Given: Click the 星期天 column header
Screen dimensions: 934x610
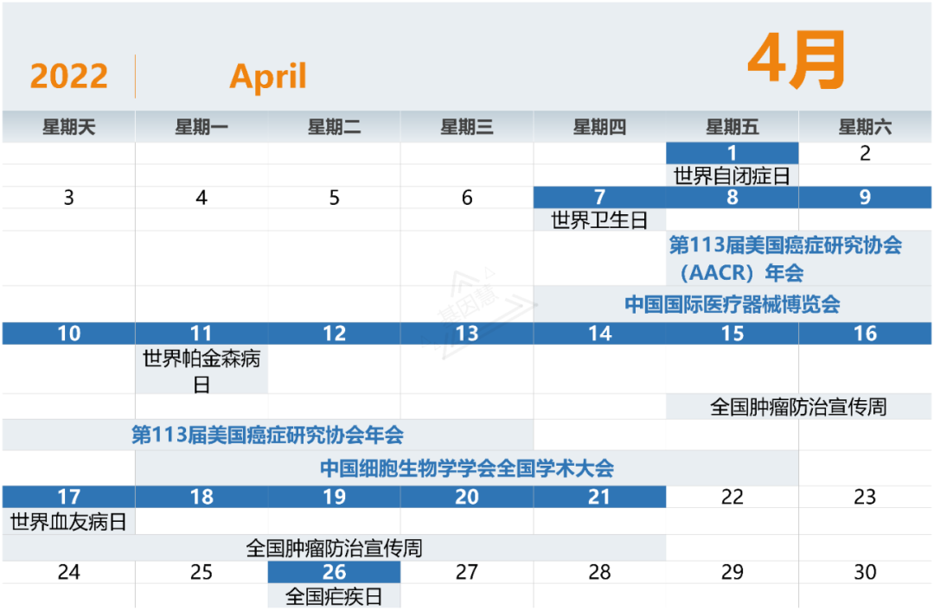Looking at the screenshot, I should 68,128.
